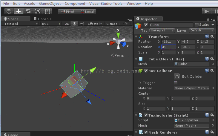Open the Static dropdown arrow
Image resolution: width=218 pixels, height=136 pixels.
(213, 25)
